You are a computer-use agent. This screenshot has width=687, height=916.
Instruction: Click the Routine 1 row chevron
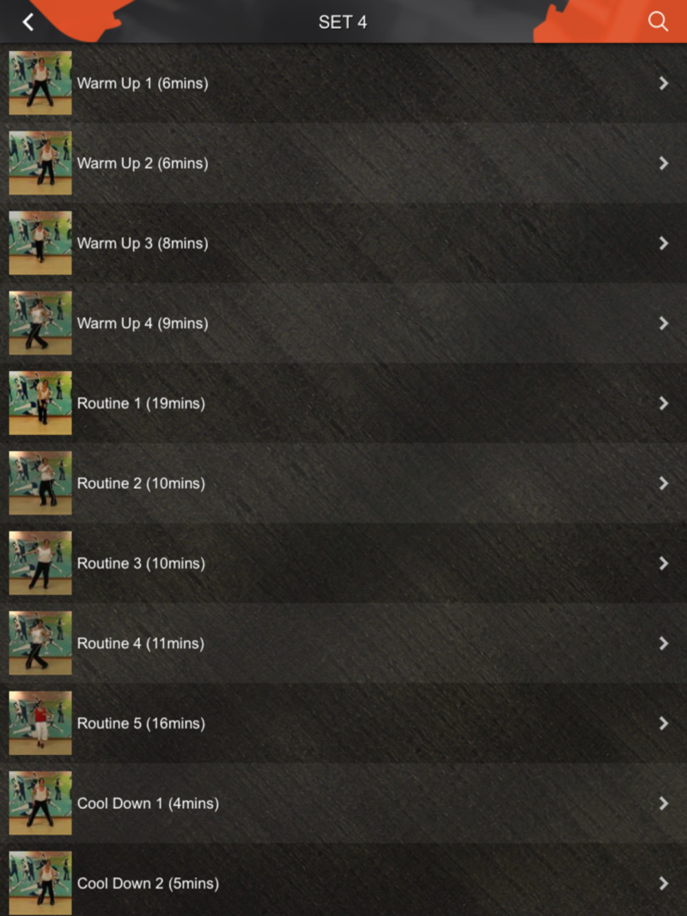point(664,403)
